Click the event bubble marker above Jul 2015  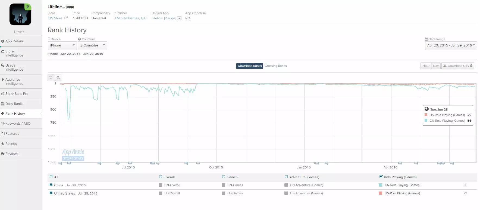pyautogui.click(x=130, y=163)
